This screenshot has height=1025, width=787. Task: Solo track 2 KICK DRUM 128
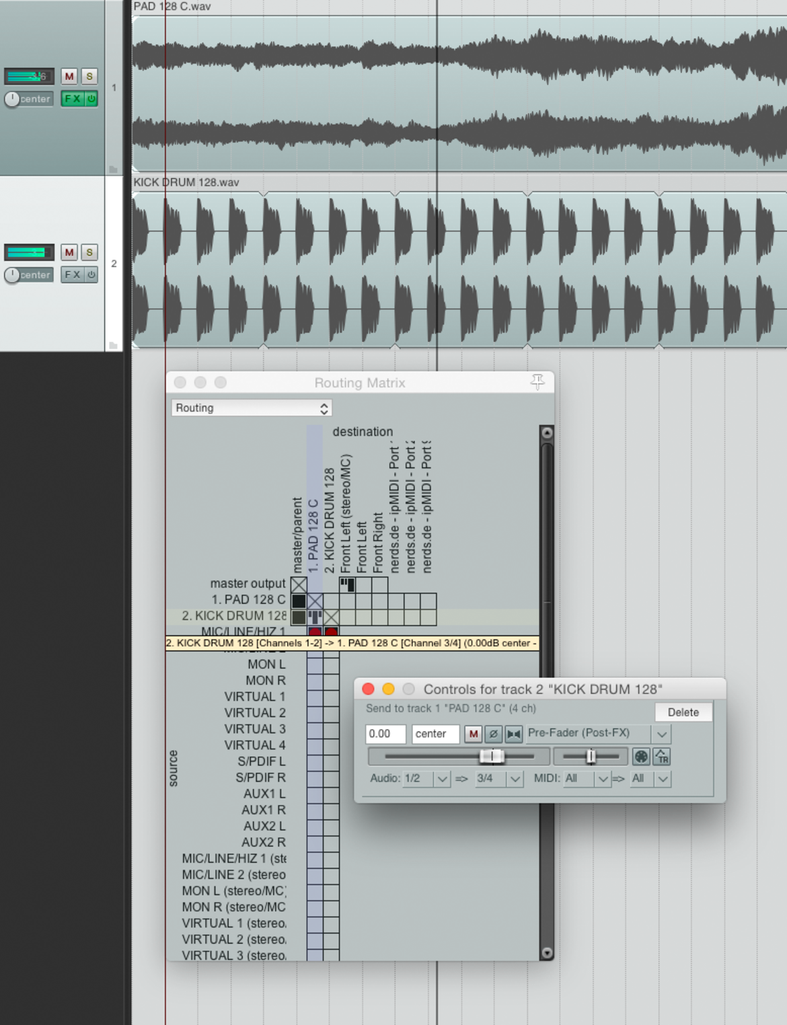click(89, 252)
